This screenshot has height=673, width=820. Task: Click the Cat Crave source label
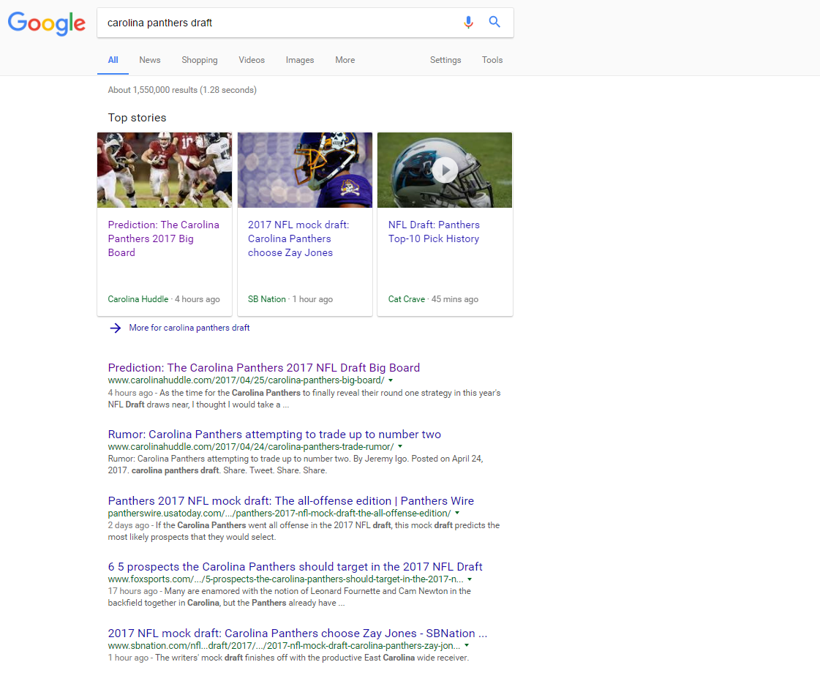406,299
